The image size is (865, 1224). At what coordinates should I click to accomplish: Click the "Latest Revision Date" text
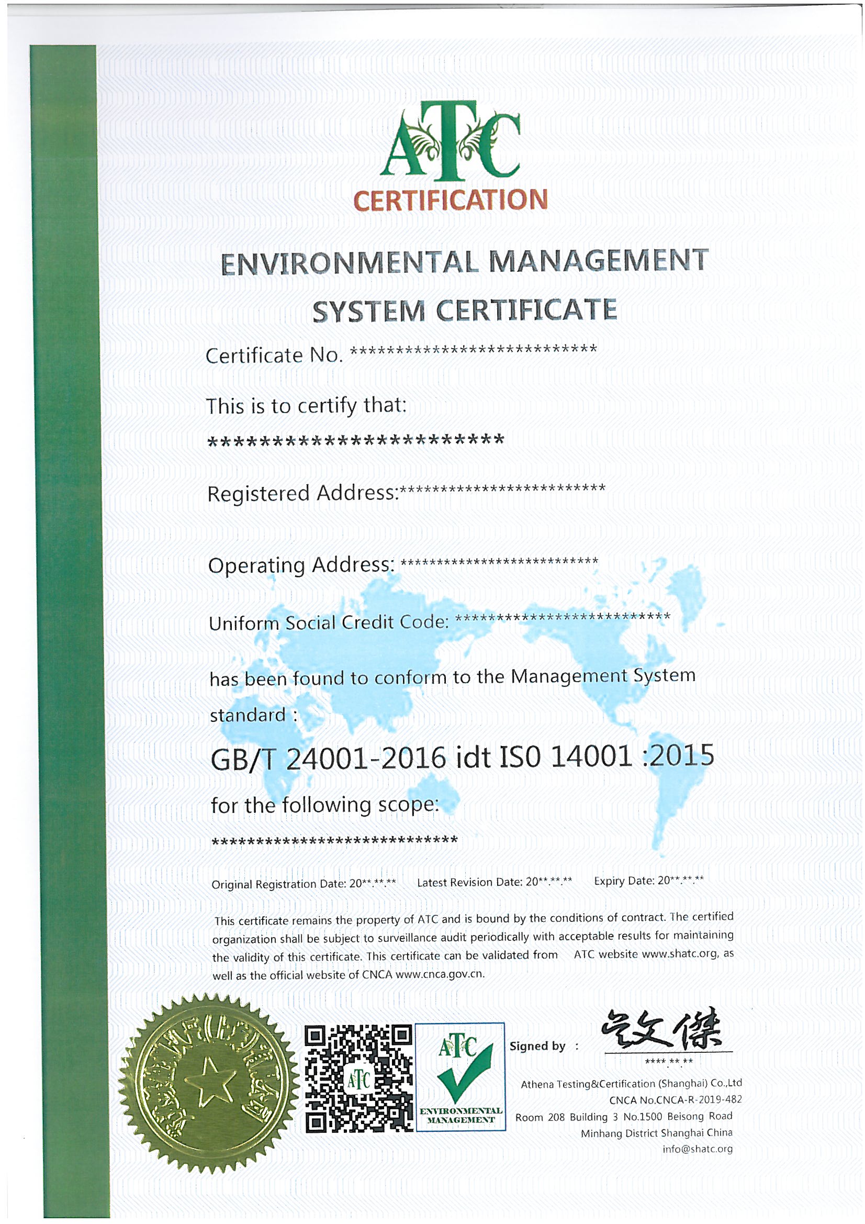(495, 882)
